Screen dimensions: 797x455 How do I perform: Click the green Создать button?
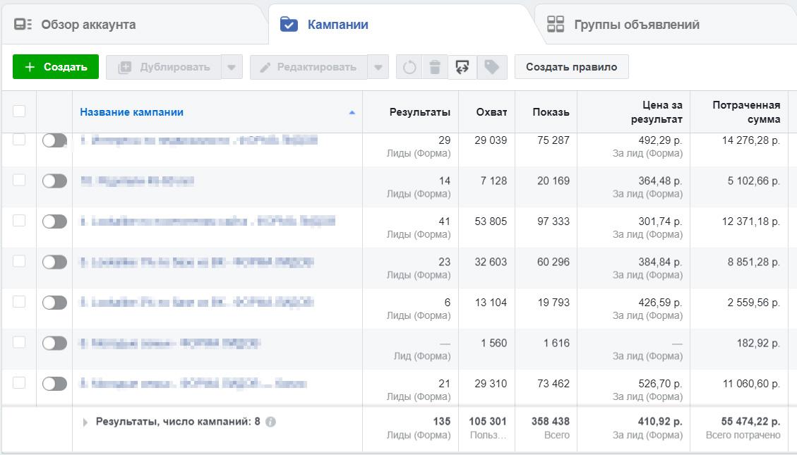point(55,67)
